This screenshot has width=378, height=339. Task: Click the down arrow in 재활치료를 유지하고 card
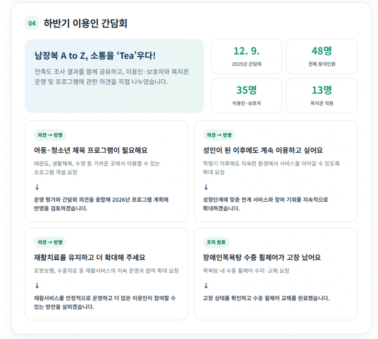[37, 286]
